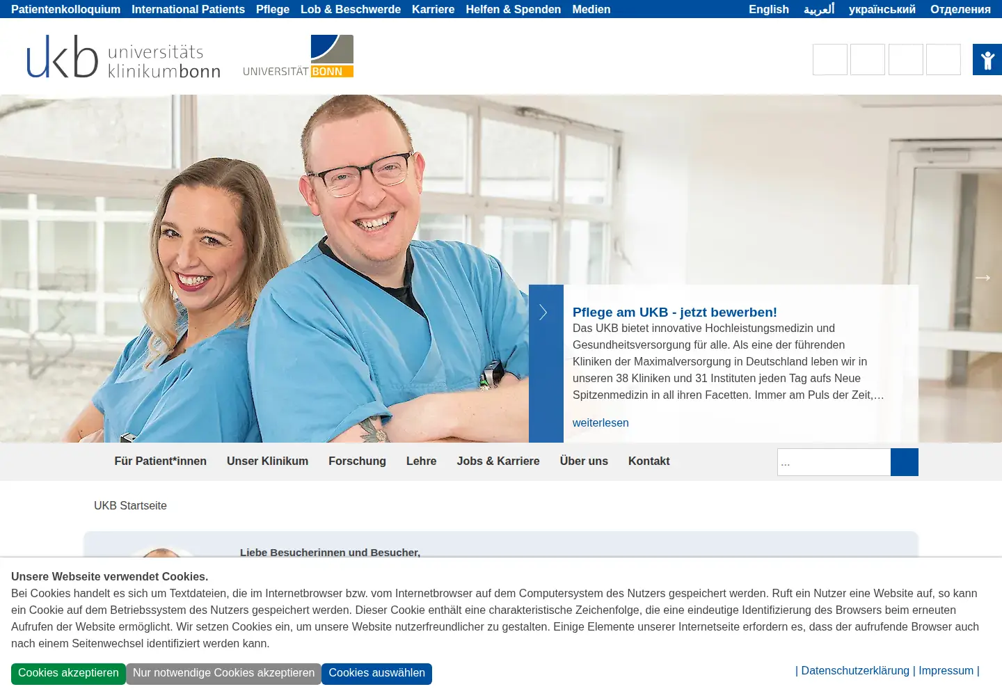Open International Patients link
The height and width of the screenshot is (696, 1002).
click(x=188, y=9)
